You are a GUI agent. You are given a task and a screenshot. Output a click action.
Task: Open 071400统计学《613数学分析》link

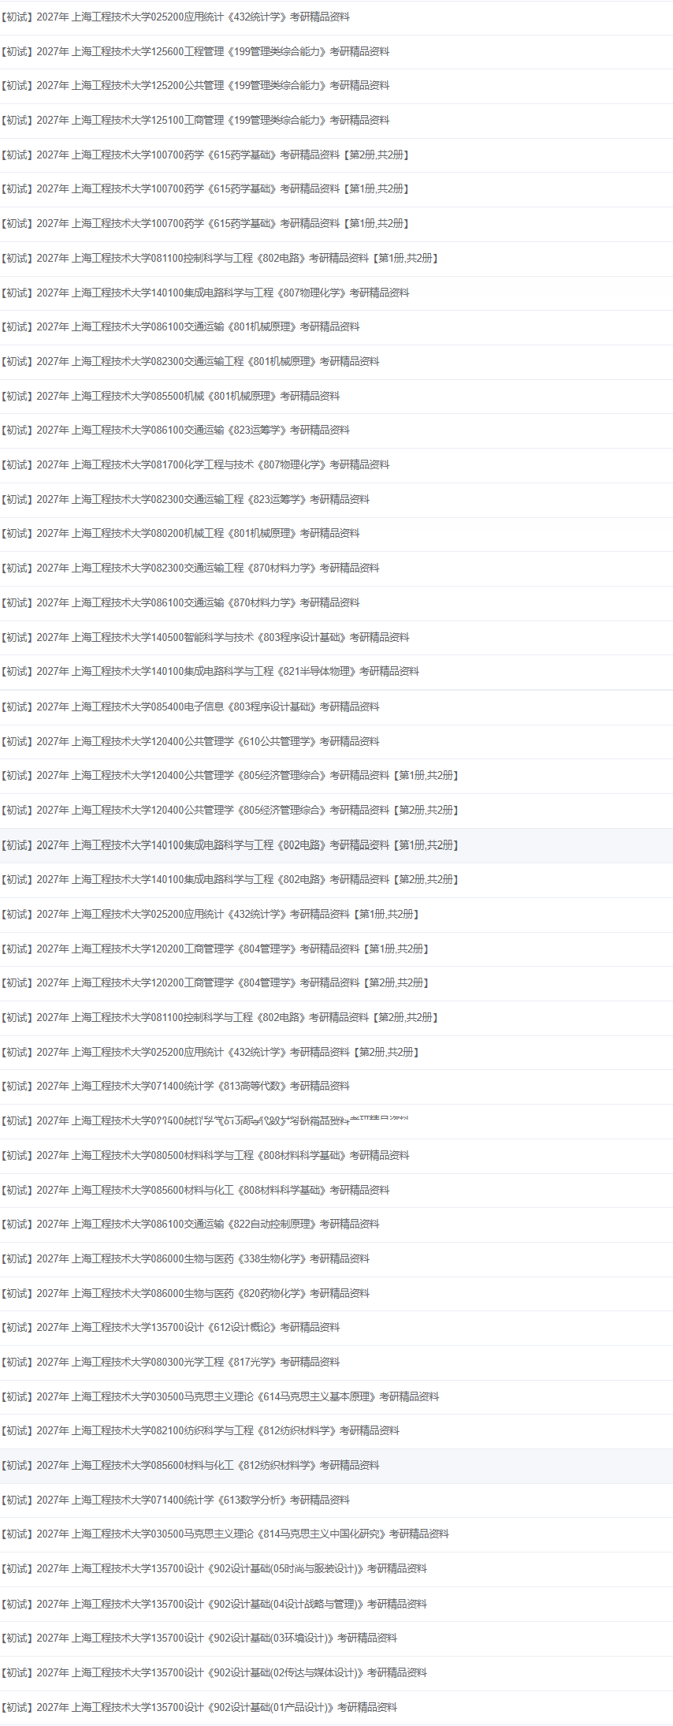coord(175,1500)
